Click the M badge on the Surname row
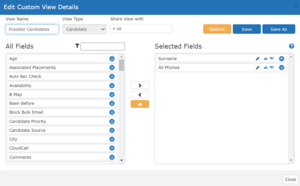Image resolution: width=300 pixels, height=186 pixels. (x=281, y=58)
